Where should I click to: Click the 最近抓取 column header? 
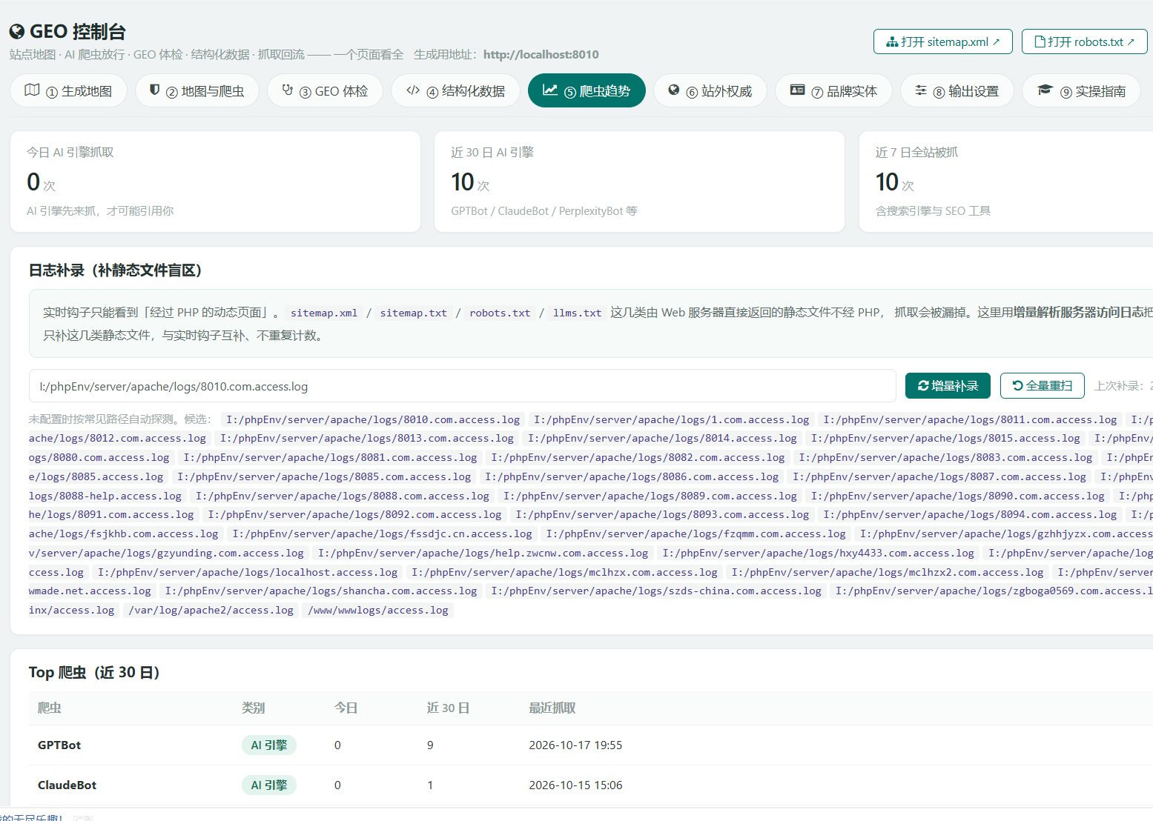[552, 708]
